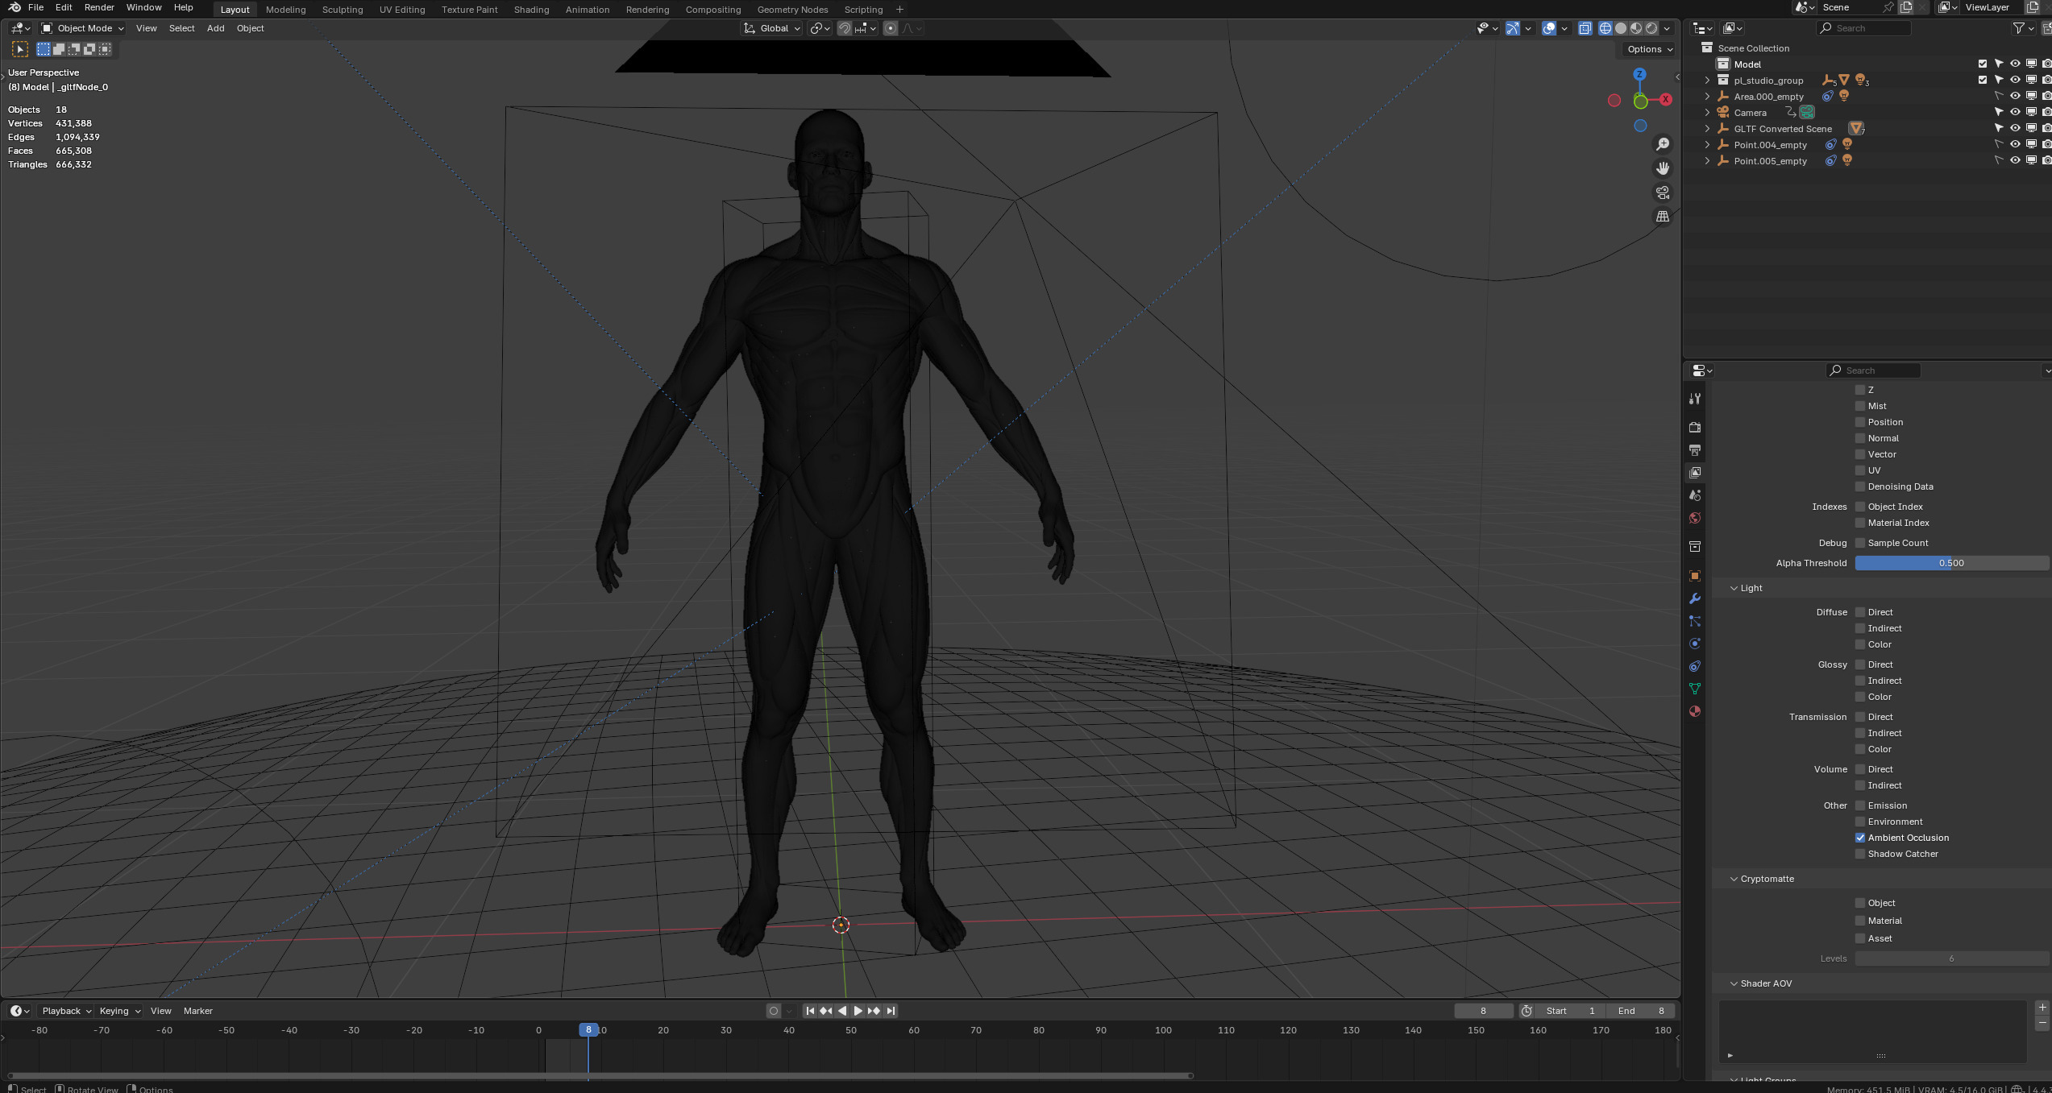Click the current frame field showing 8
2052x1093 pixels.
pyautogui.click(x=1483, y=1011)
